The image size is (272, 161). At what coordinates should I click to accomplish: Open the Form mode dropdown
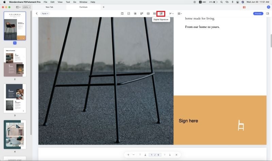[45, 14]
